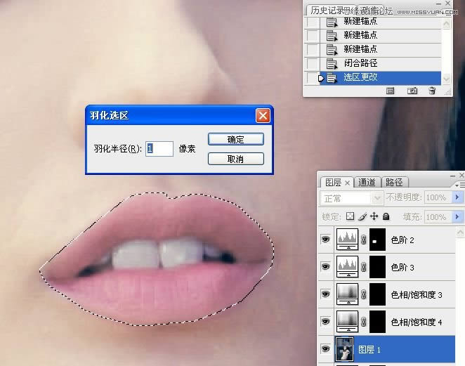Viewport: 465px width, 366px height.
Task: Click the create new snapshot camera icon
Action: [x=413, y=91]
